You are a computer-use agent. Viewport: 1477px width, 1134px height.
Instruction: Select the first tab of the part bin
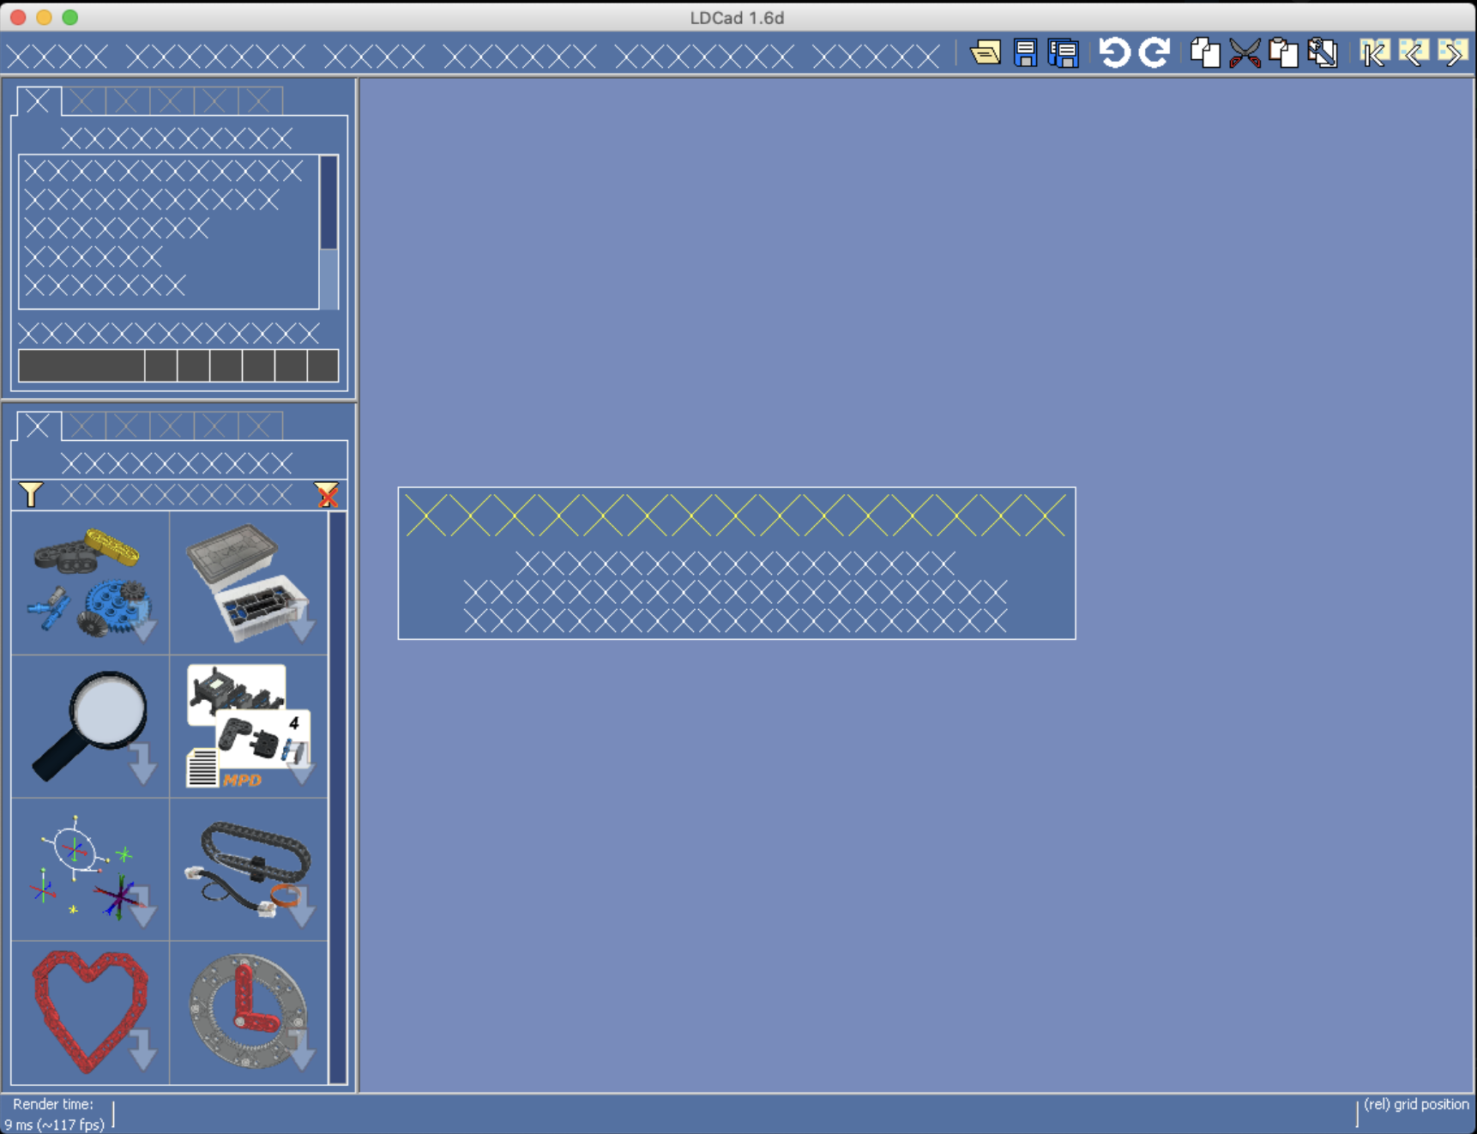38,426
